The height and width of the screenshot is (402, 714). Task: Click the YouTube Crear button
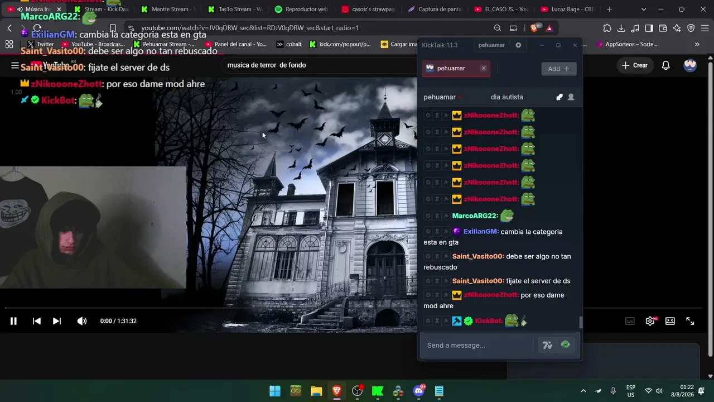click(x=635, y=65)
